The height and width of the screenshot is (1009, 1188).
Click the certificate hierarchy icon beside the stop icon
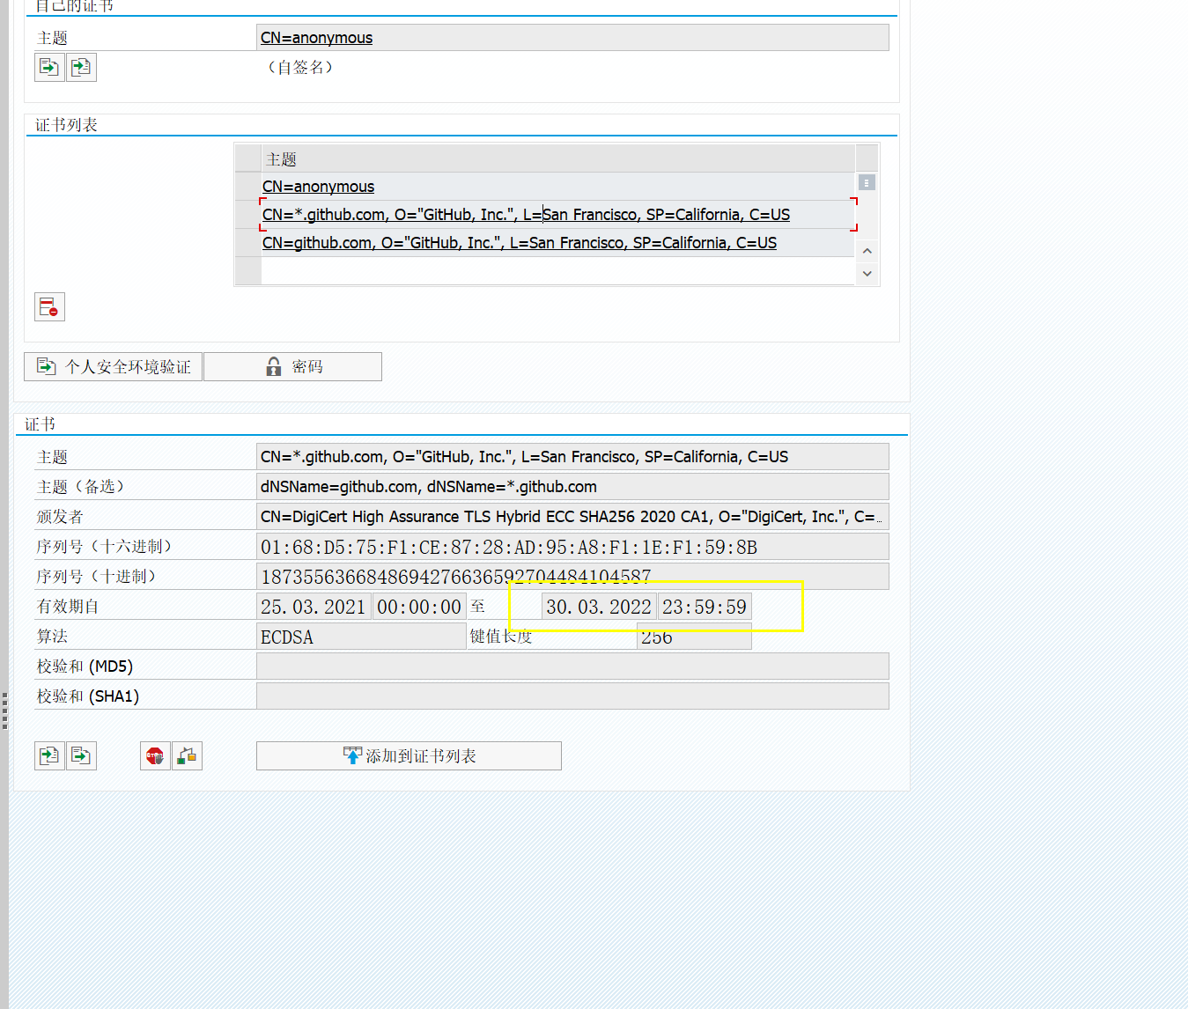pyautogui.click(x=187, y=755)
